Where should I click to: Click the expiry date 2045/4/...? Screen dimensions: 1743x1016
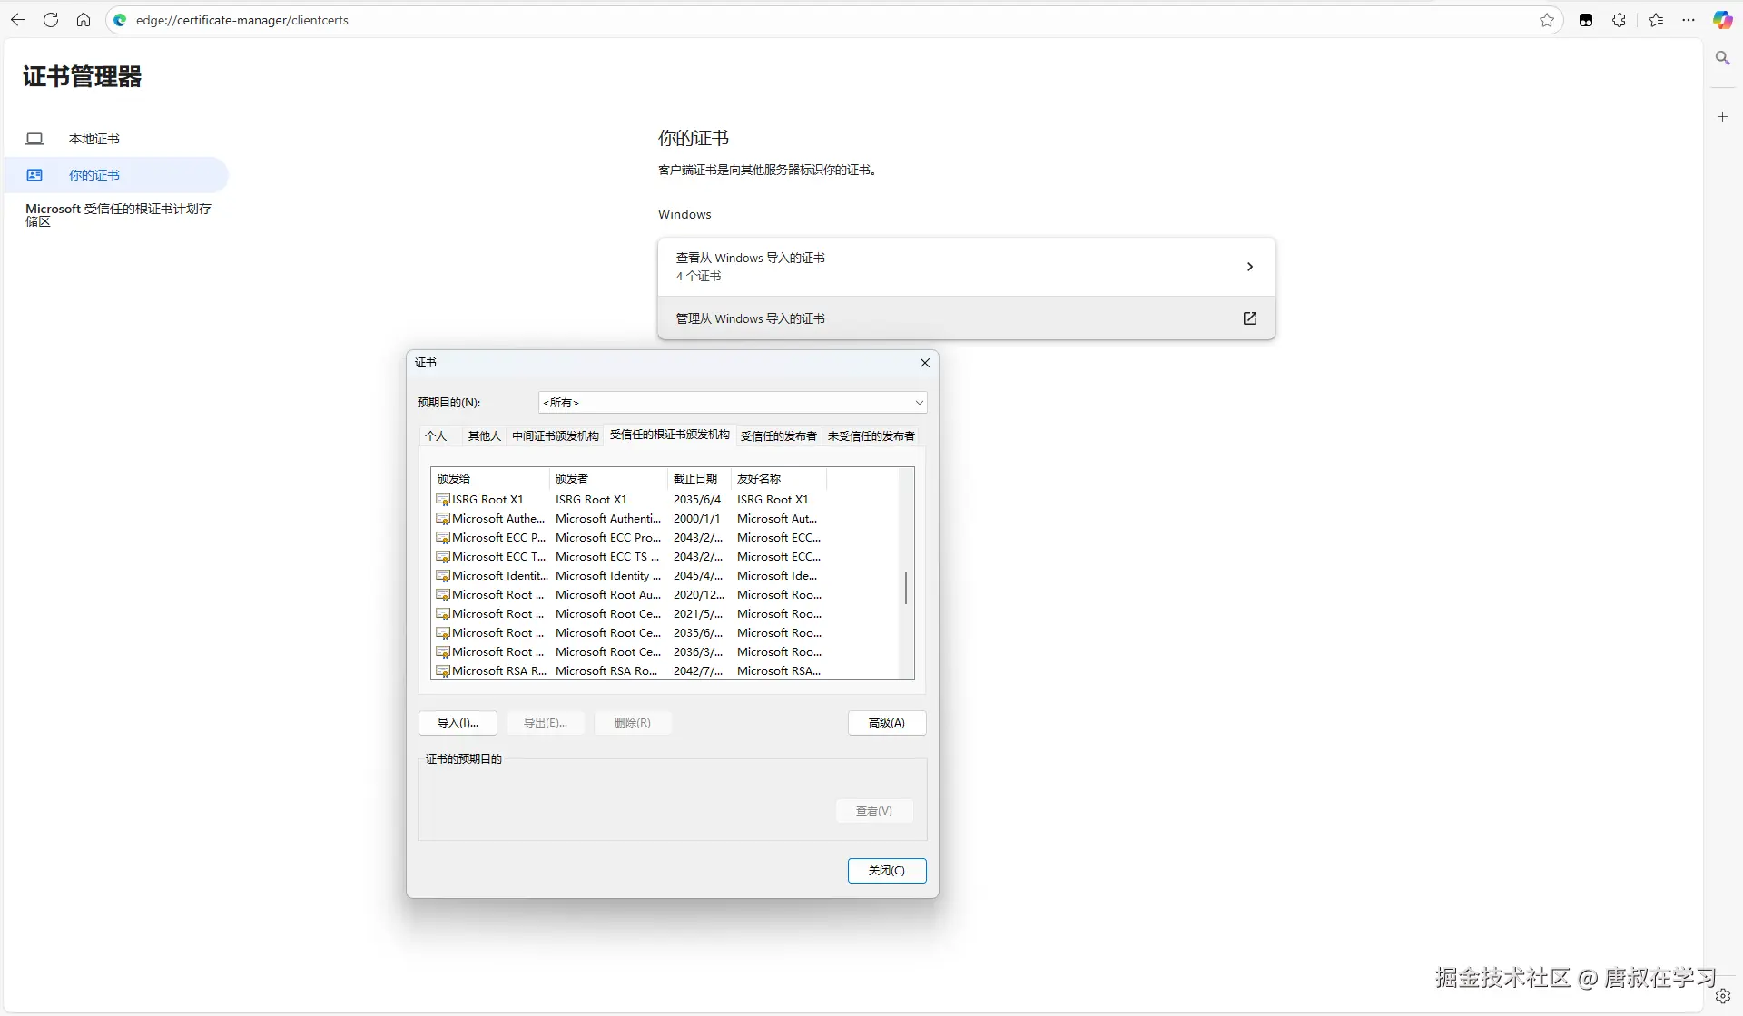point(698,576)
